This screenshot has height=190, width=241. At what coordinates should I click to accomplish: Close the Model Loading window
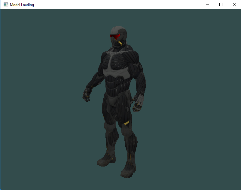pos(234,5)
